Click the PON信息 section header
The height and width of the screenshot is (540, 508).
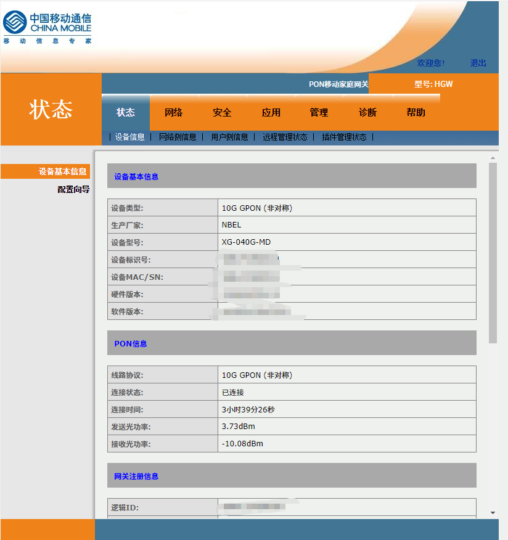click(292, 343)
